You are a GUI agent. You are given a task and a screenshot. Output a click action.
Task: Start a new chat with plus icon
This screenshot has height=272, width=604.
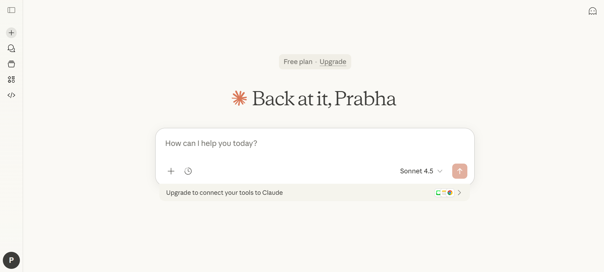11,33
